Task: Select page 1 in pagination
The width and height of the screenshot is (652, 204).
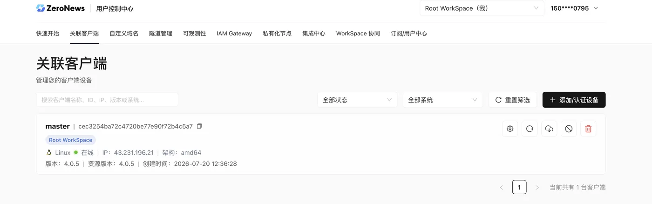Action: pos(519,187)
